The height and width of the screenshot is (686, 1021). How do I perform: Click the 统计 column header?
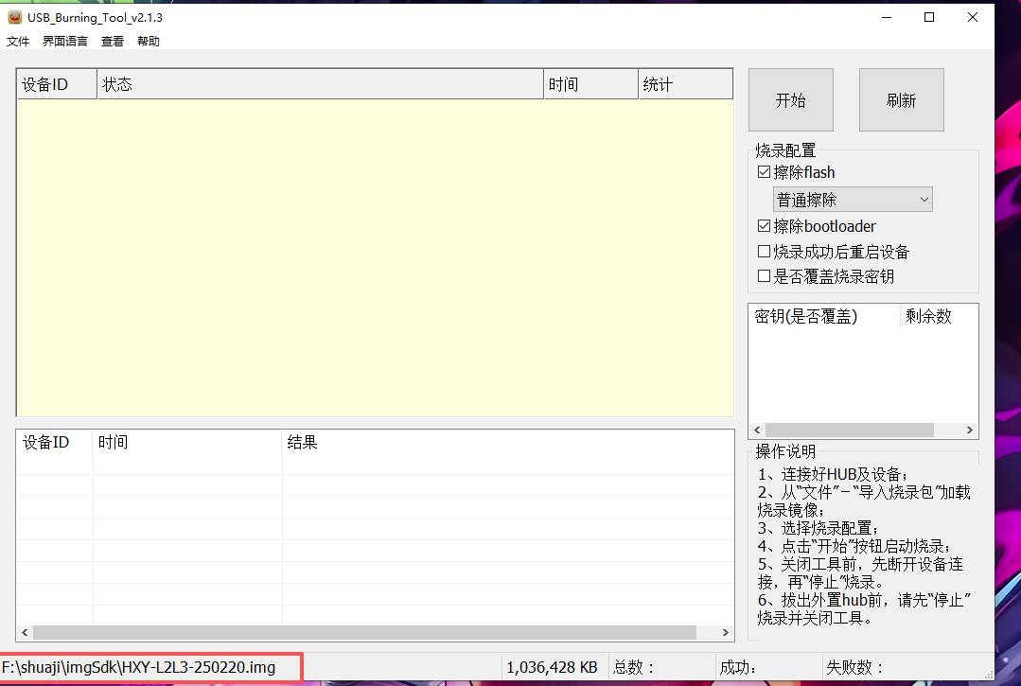685,85
